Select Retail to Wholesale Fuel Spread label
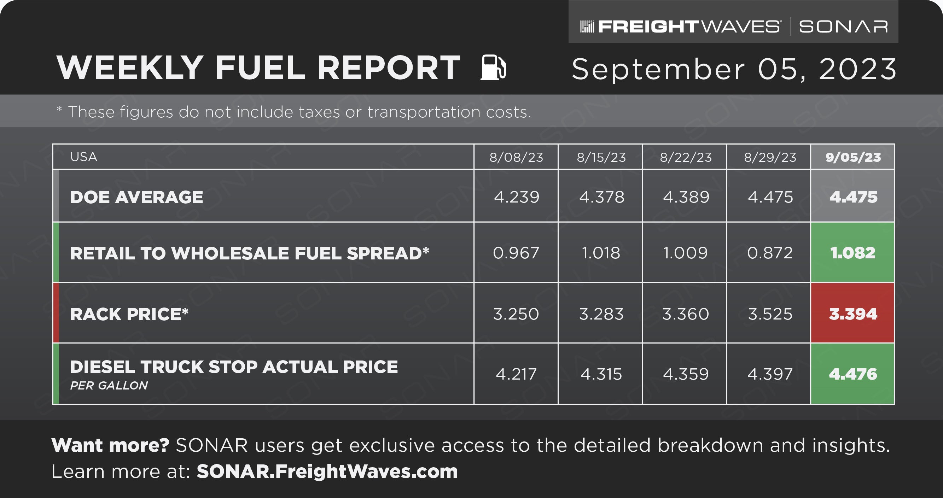943x498 pixels. point(249,253)
